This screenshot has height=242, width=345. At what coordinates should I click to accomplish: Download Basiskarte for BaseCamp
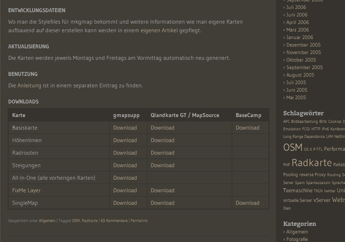pos(247,128)
